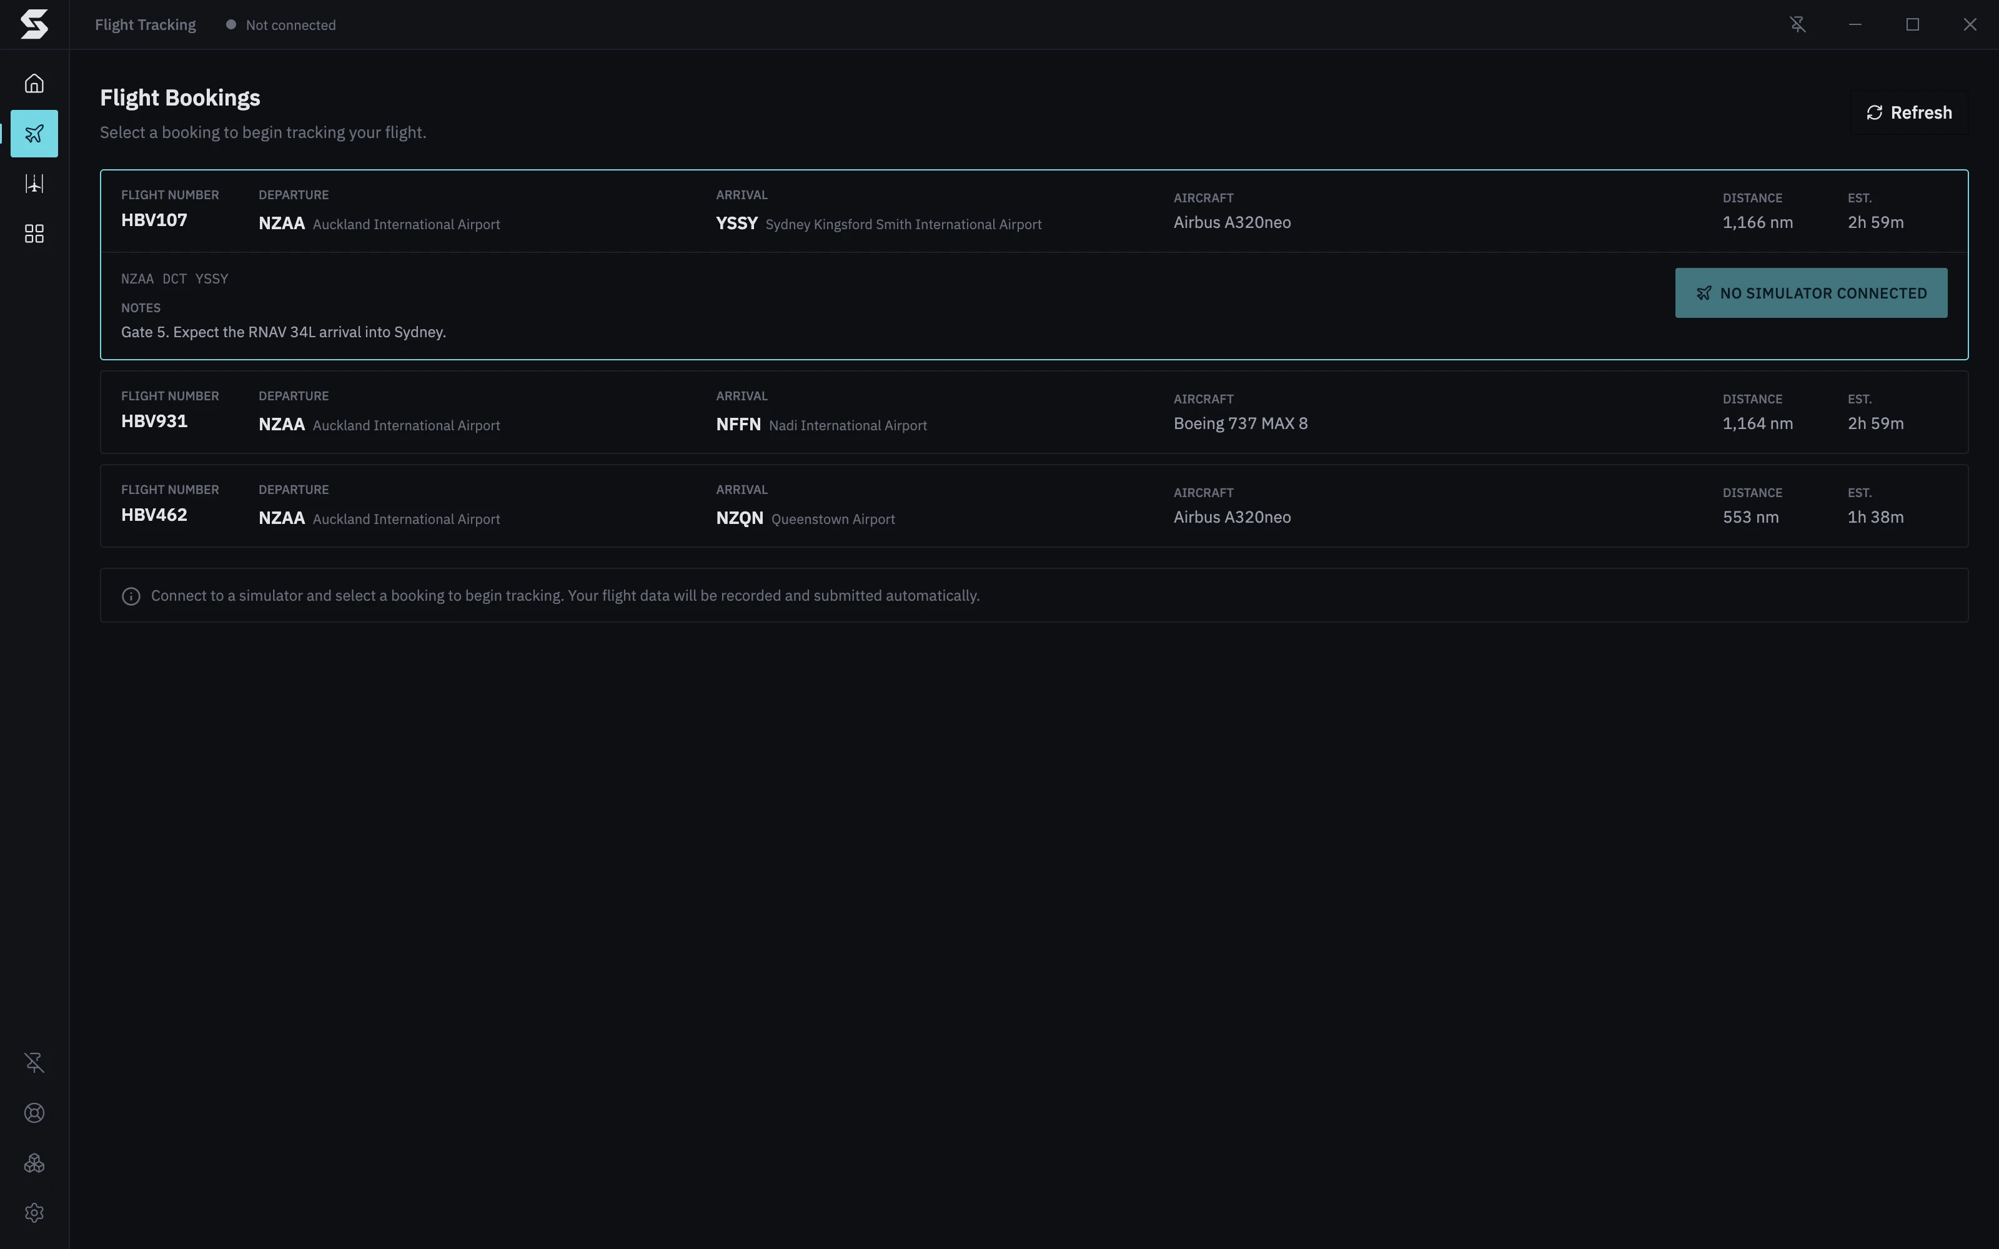Screen dimensions: 1999x1249
Task: Click the Flight Tracking title label
Action: tap(146, 25)
